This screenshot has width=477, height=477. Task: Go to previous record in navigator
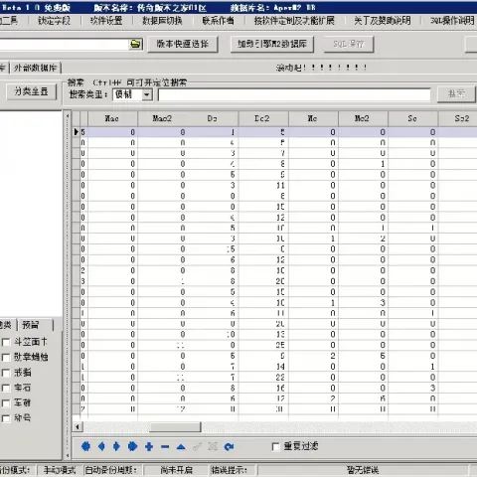(101, 446)
